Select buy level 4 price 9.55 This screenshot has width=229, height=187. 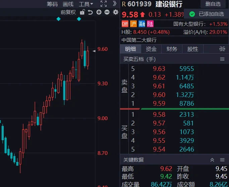pyautogui.click(x=159, y=141)
